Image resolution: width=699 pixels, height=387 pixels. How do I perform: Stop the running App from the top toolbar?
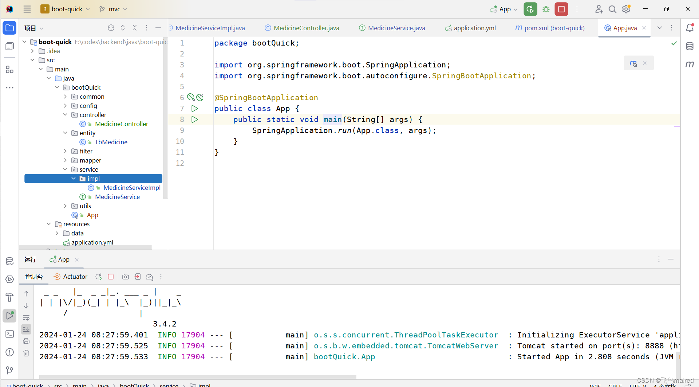pos(561,9)
